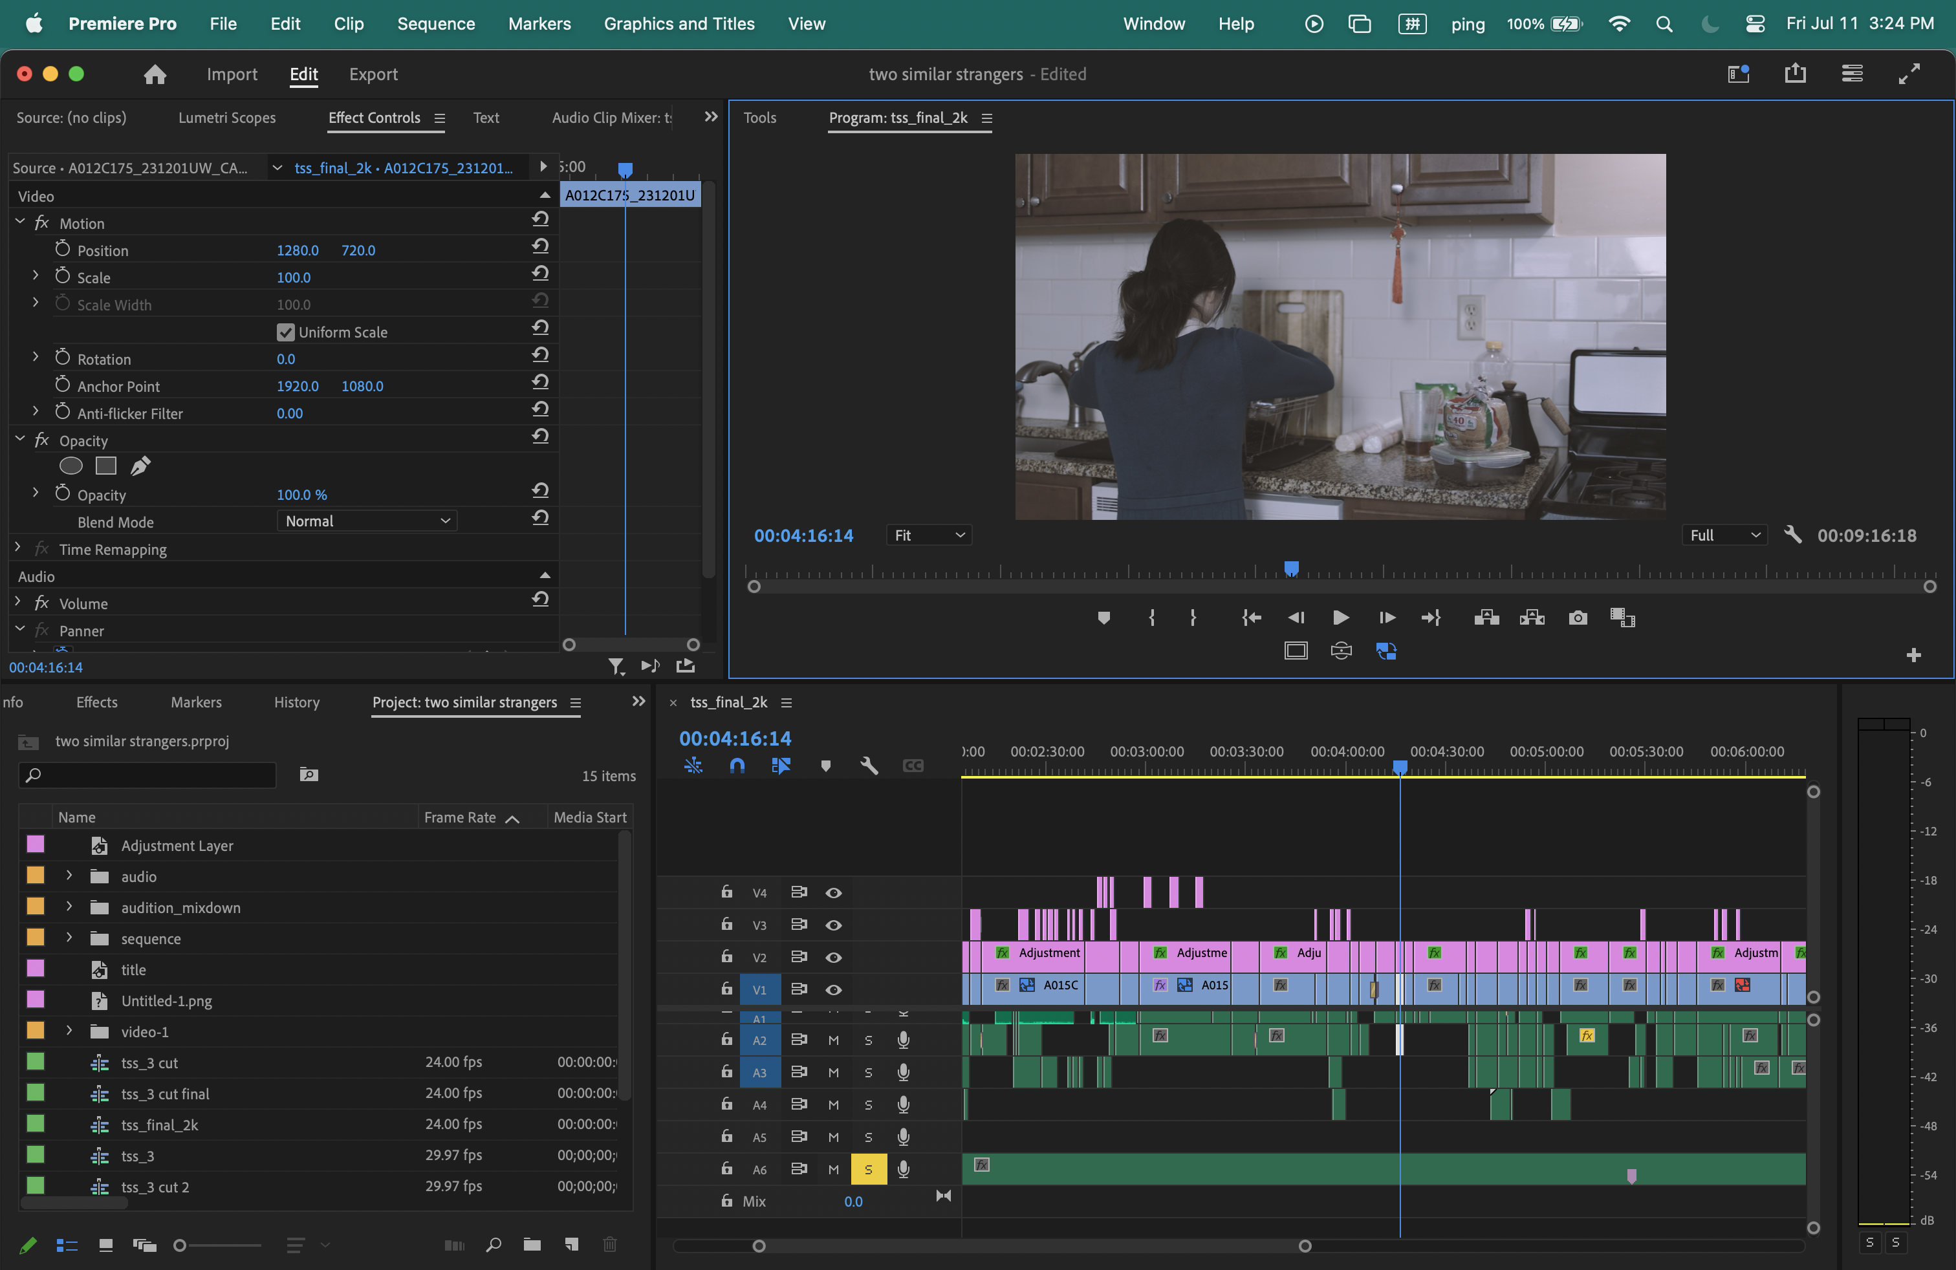Open the Workspaces icon in header
The height and width of the screenshot is (1270, 1956).
[x=1738, y=74]
